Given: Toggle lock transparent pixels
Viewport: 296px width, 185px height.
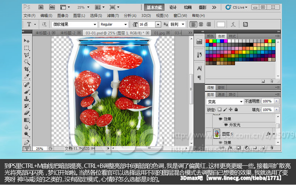Looking at the screenshot, I should pos(219,109).
